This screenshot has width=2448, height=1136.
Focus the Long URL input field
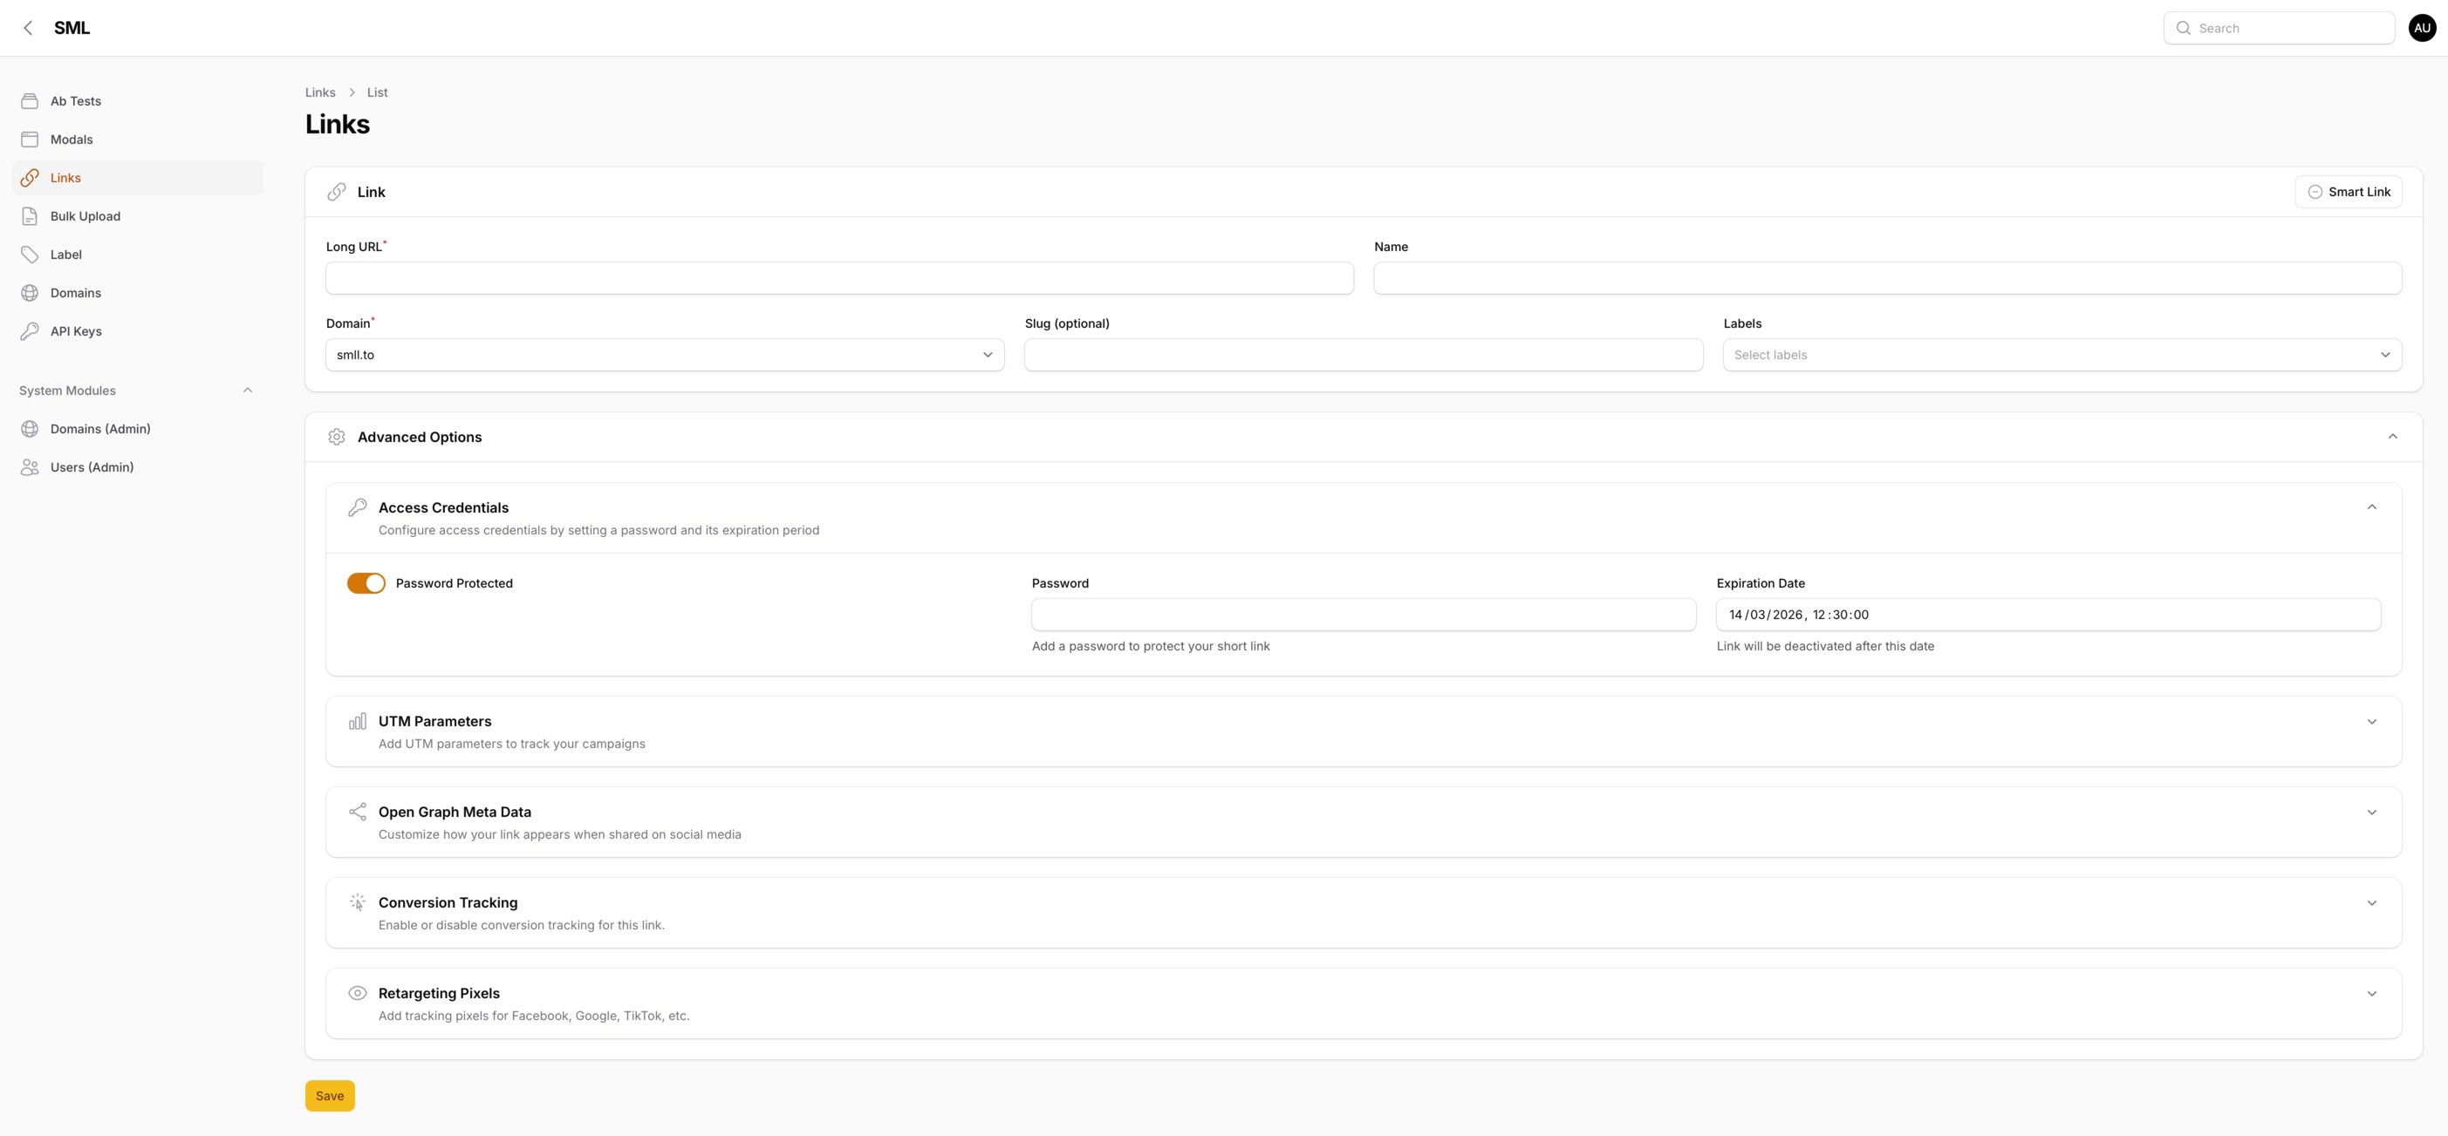[839, 278]
